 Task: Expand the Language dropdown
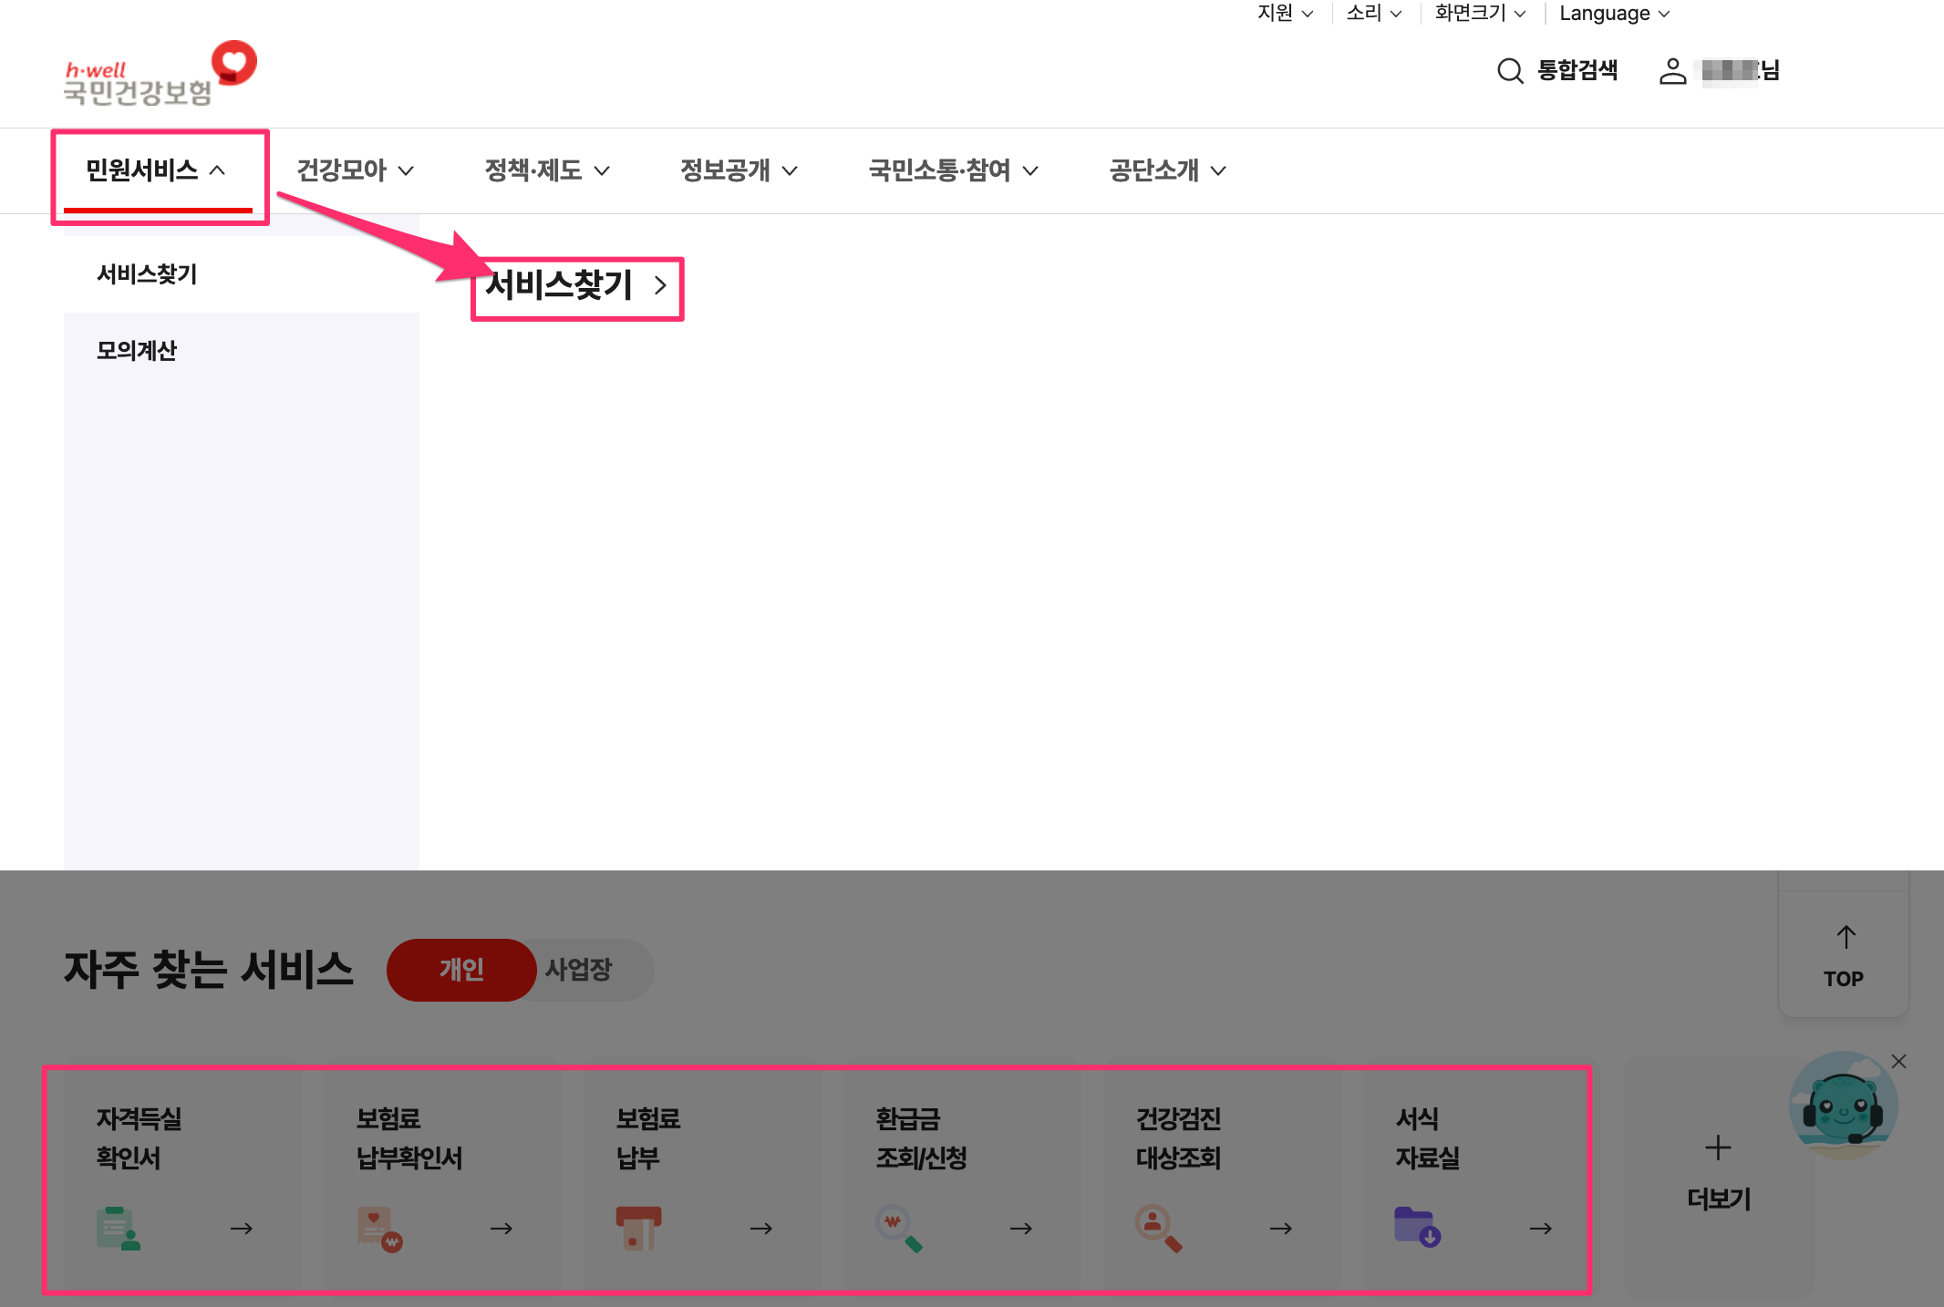tap(1614, 14)
